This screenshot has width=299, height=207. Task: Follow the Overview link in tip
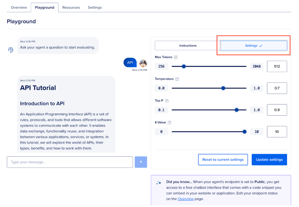[x=186, y=199]
